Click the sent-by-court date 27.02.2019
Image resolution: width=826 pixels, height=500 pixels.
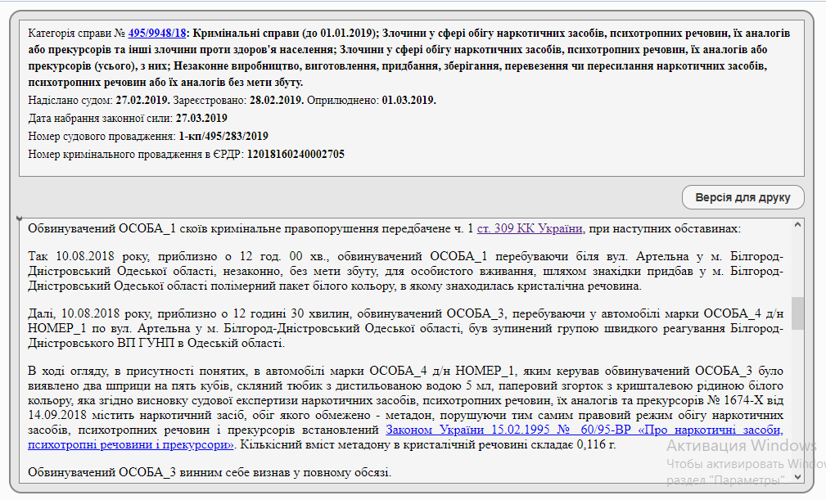tap(142, 100)
